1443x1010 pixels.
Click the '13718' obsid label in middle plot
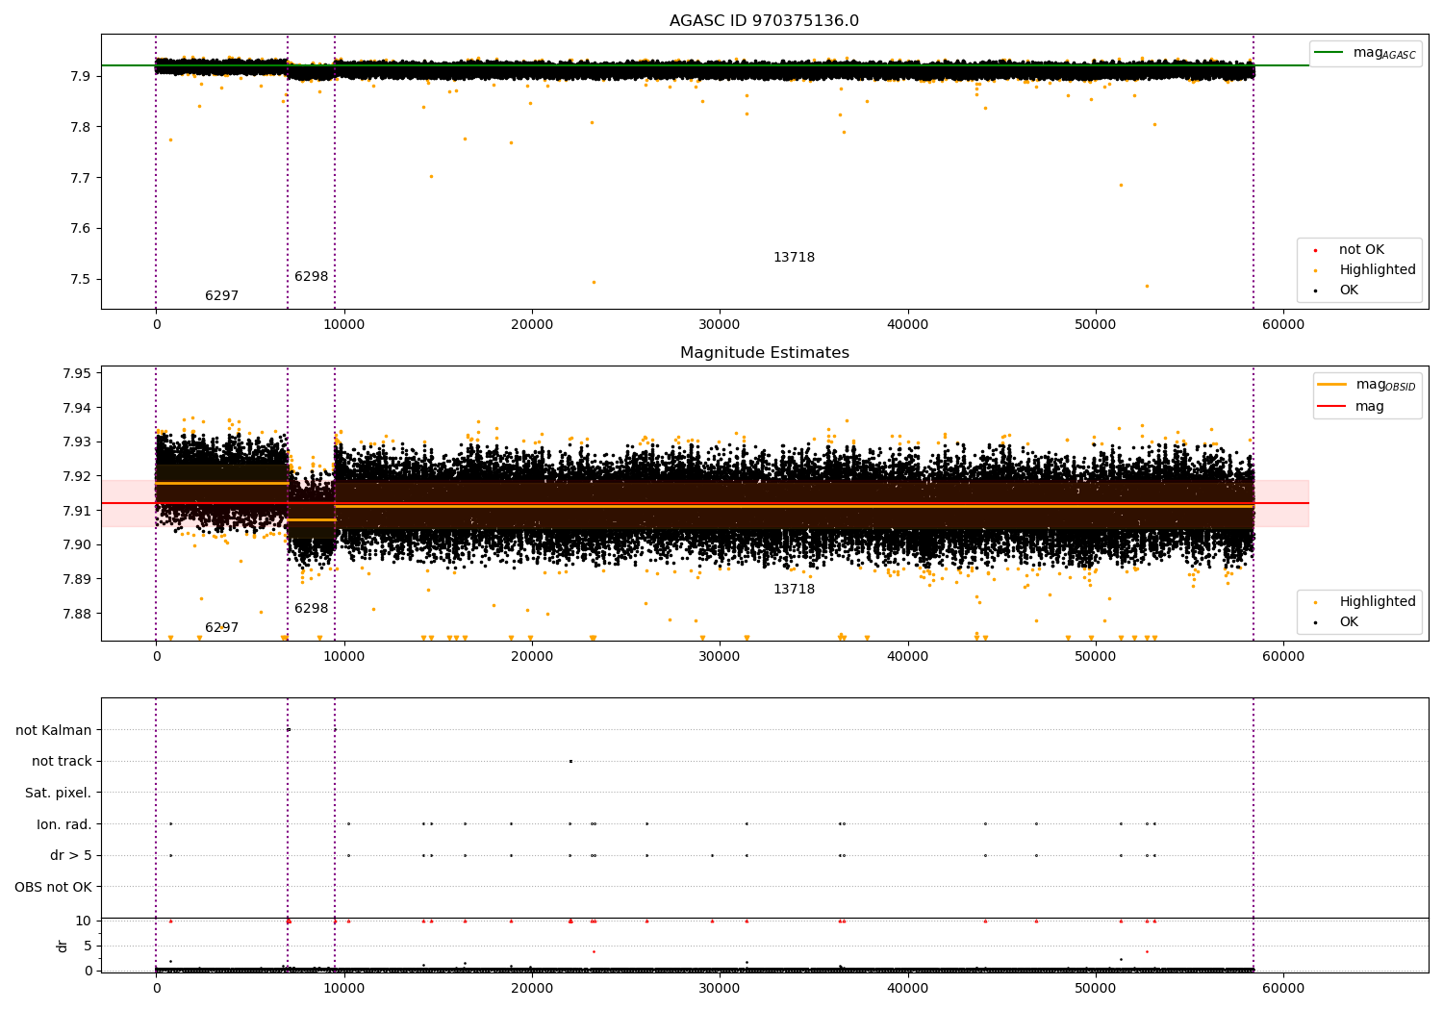point(794,590)
